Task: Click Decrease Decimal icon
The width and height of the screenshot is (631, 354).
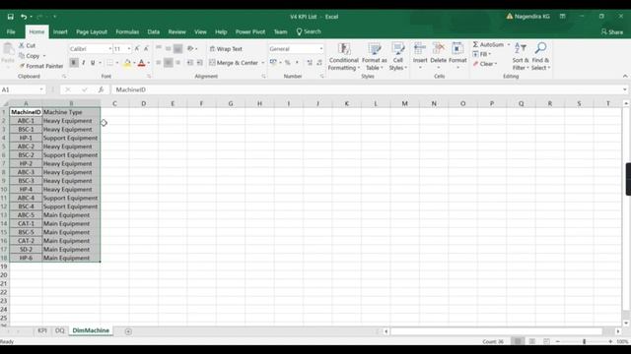Action: point(319,63)
